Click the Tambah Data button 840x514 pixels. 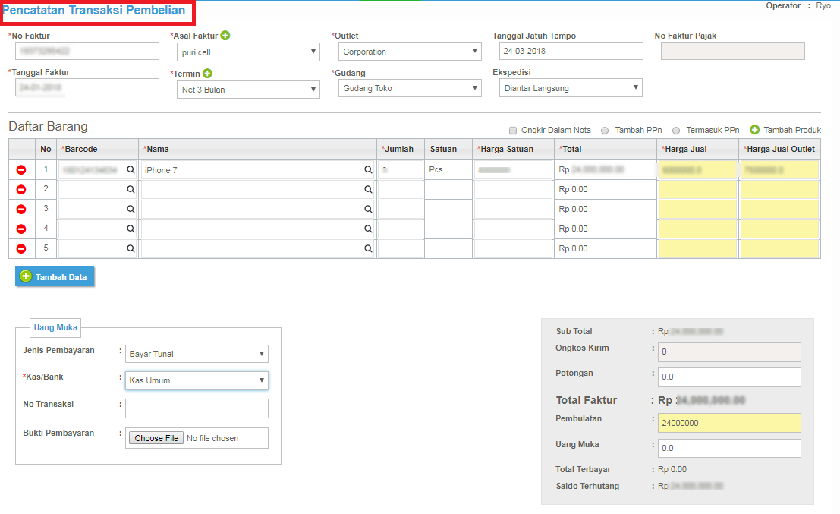[55, 276]
